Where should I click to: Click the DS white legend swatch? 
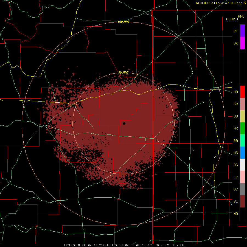coord(242,165)
